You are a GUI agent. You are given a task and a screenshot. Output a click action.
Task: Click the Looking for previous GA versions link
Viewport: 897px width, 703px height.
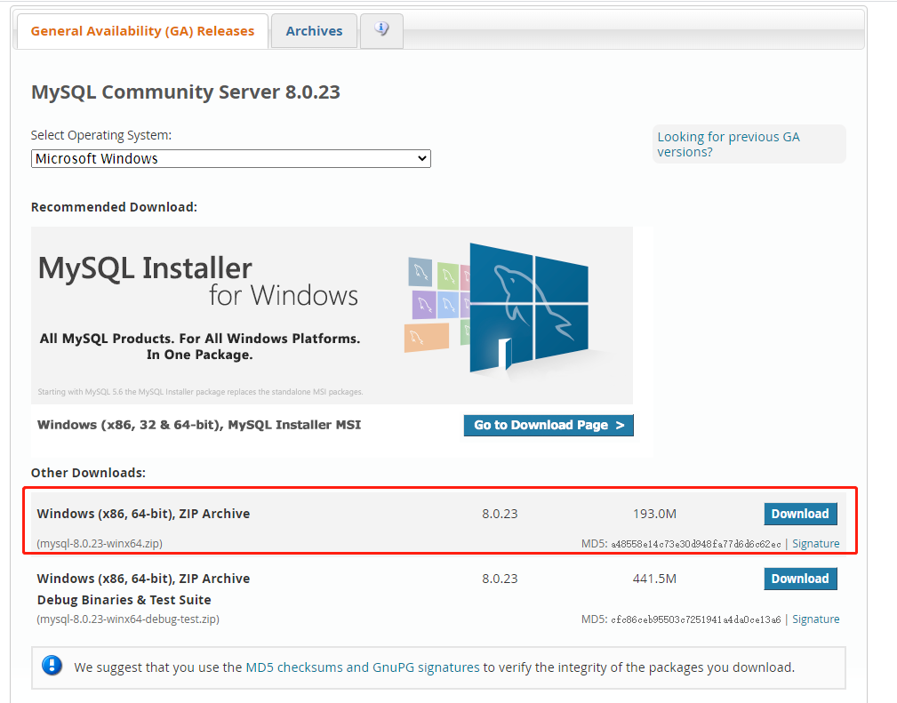tap(729, 144)
